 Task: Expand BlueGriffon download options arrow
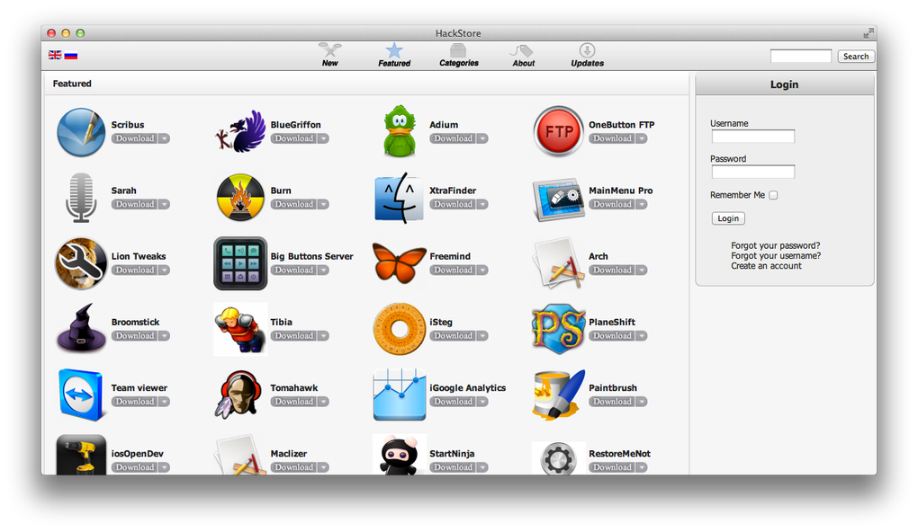pos(324,138)
